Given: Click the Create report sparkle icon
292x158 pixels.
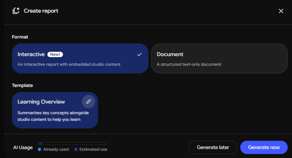Looking at the screenshot, I should (16, 11).
